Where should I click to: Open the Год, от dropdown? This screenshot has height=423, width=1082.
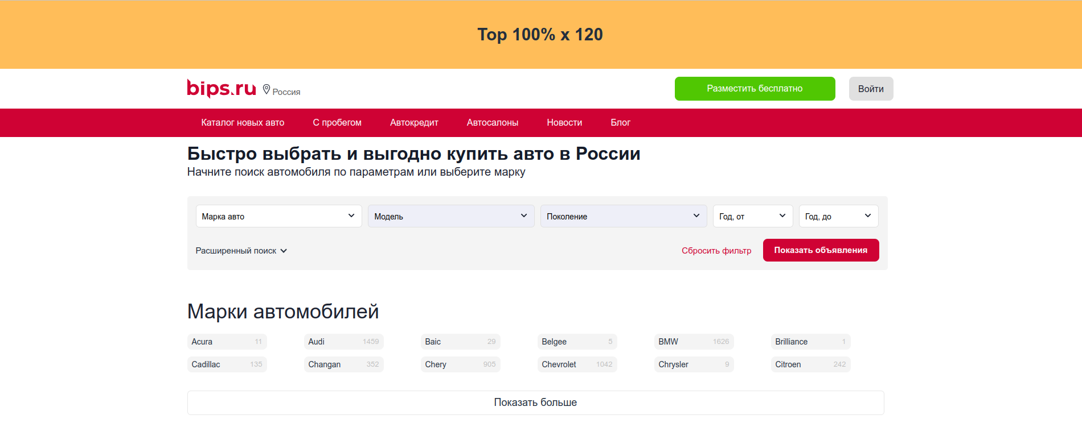pyautogui.click(x=753, y=216)
